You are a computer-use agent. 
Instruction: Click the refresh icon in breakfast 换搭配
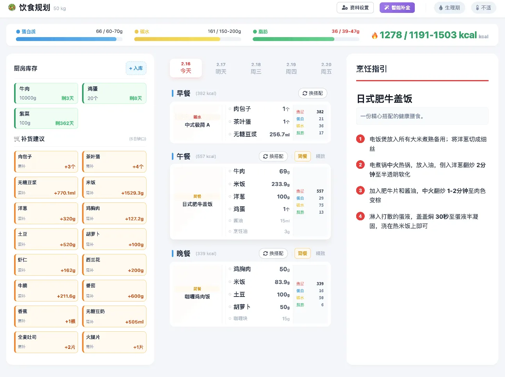coord(305,93)
